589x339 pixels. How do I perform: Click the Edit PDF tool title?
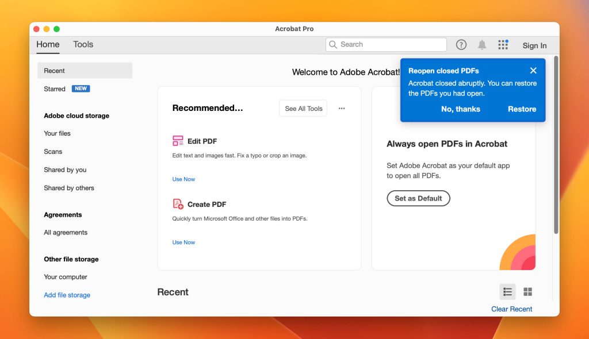coord(202,141)
